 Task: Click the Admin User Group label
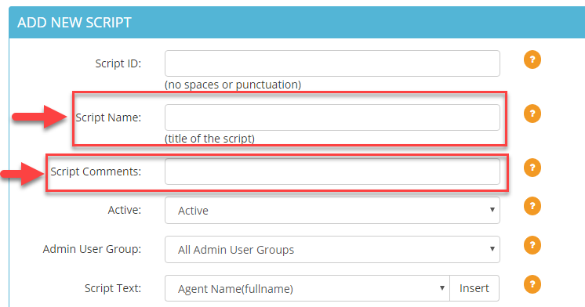point(92,249)
